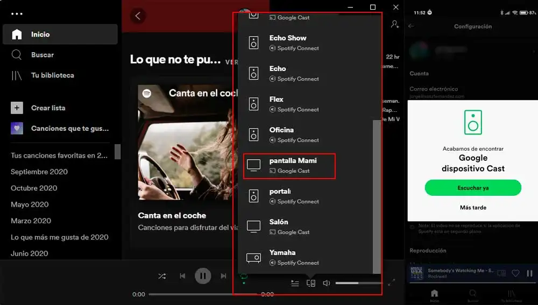Viewport: 538px width, 305px height.
Task: Tap search tab on phone
Action: [473, 295]
